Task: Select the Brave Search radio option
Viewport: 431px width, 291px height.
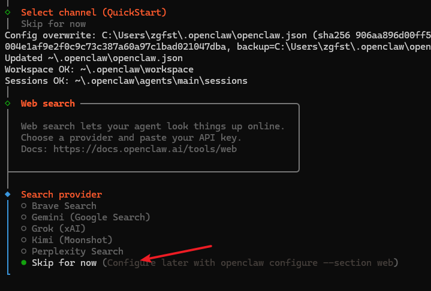Action: [x=59, y=206]
